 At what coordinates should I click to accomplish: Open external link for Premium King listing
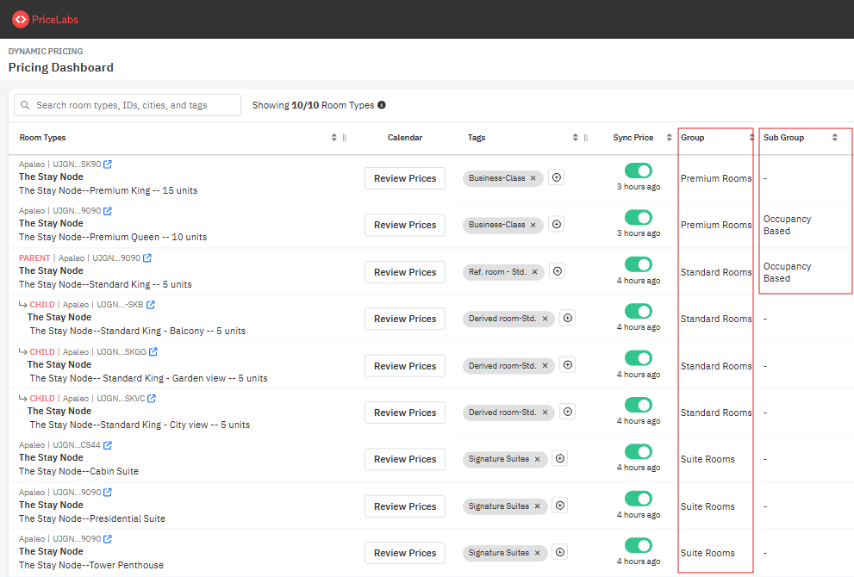[108, 164]
